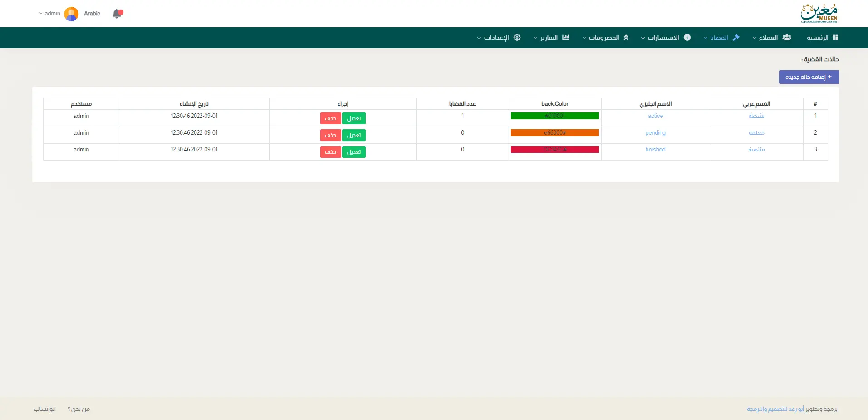Image resolution: width=868 pixels, height=420 pixels.
Task: Open the الاستشارات consultations menu
Action: point(663,38)
